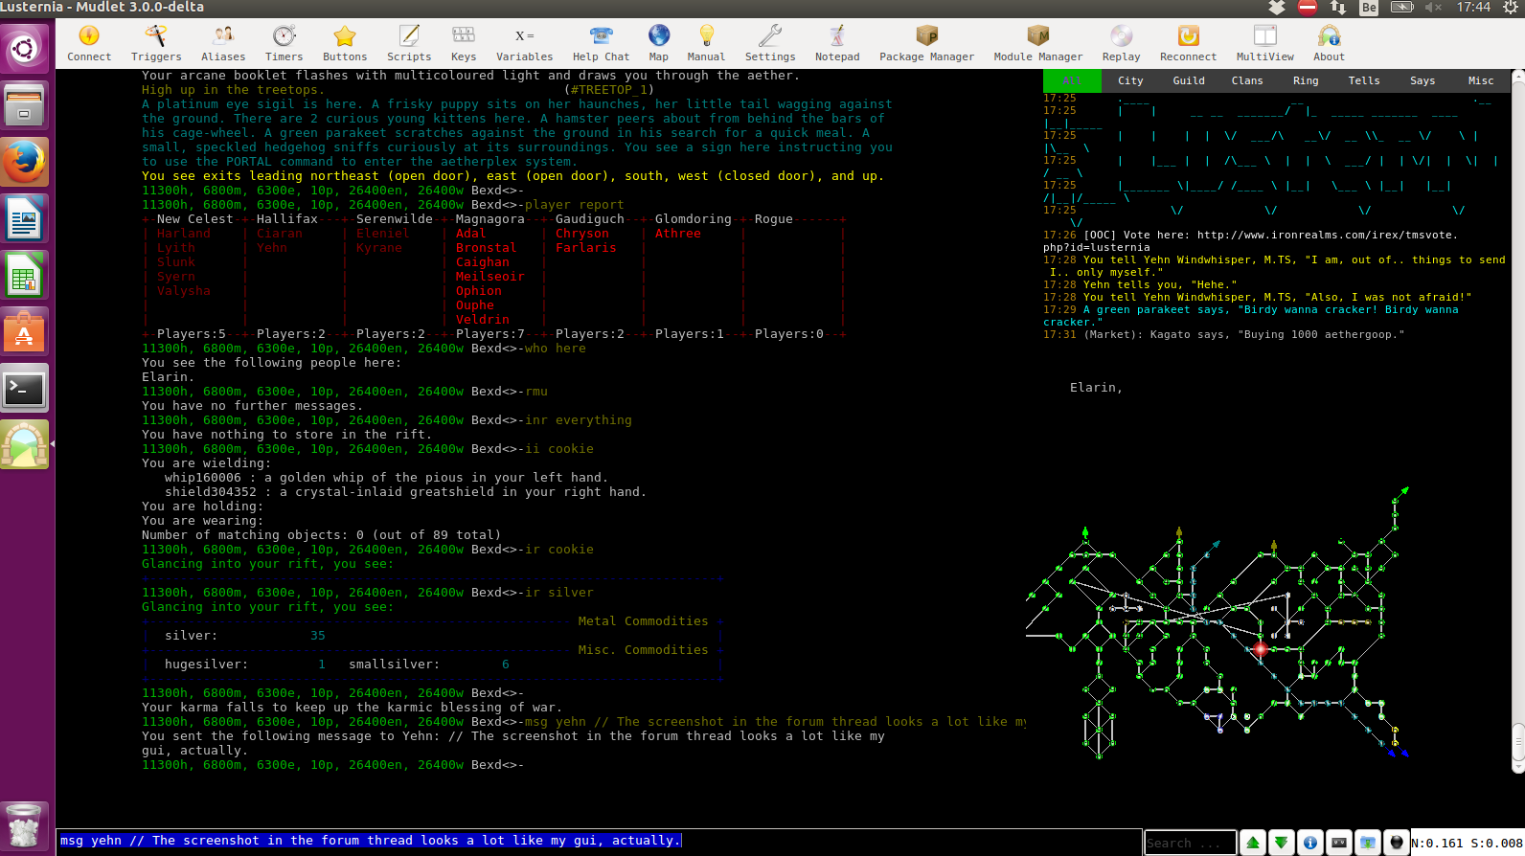This screenshot has width=1525, height=856.
Task: Launch Firefox from the dock
Action: 24,163
